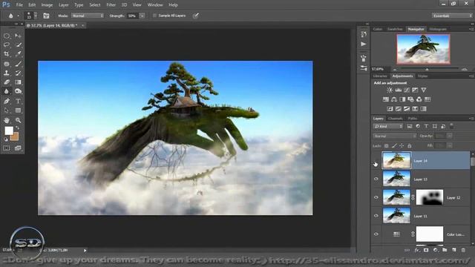Open the layer filter Kind dropdown
Viewport: 475px width, 267px height.
point(388,126)
